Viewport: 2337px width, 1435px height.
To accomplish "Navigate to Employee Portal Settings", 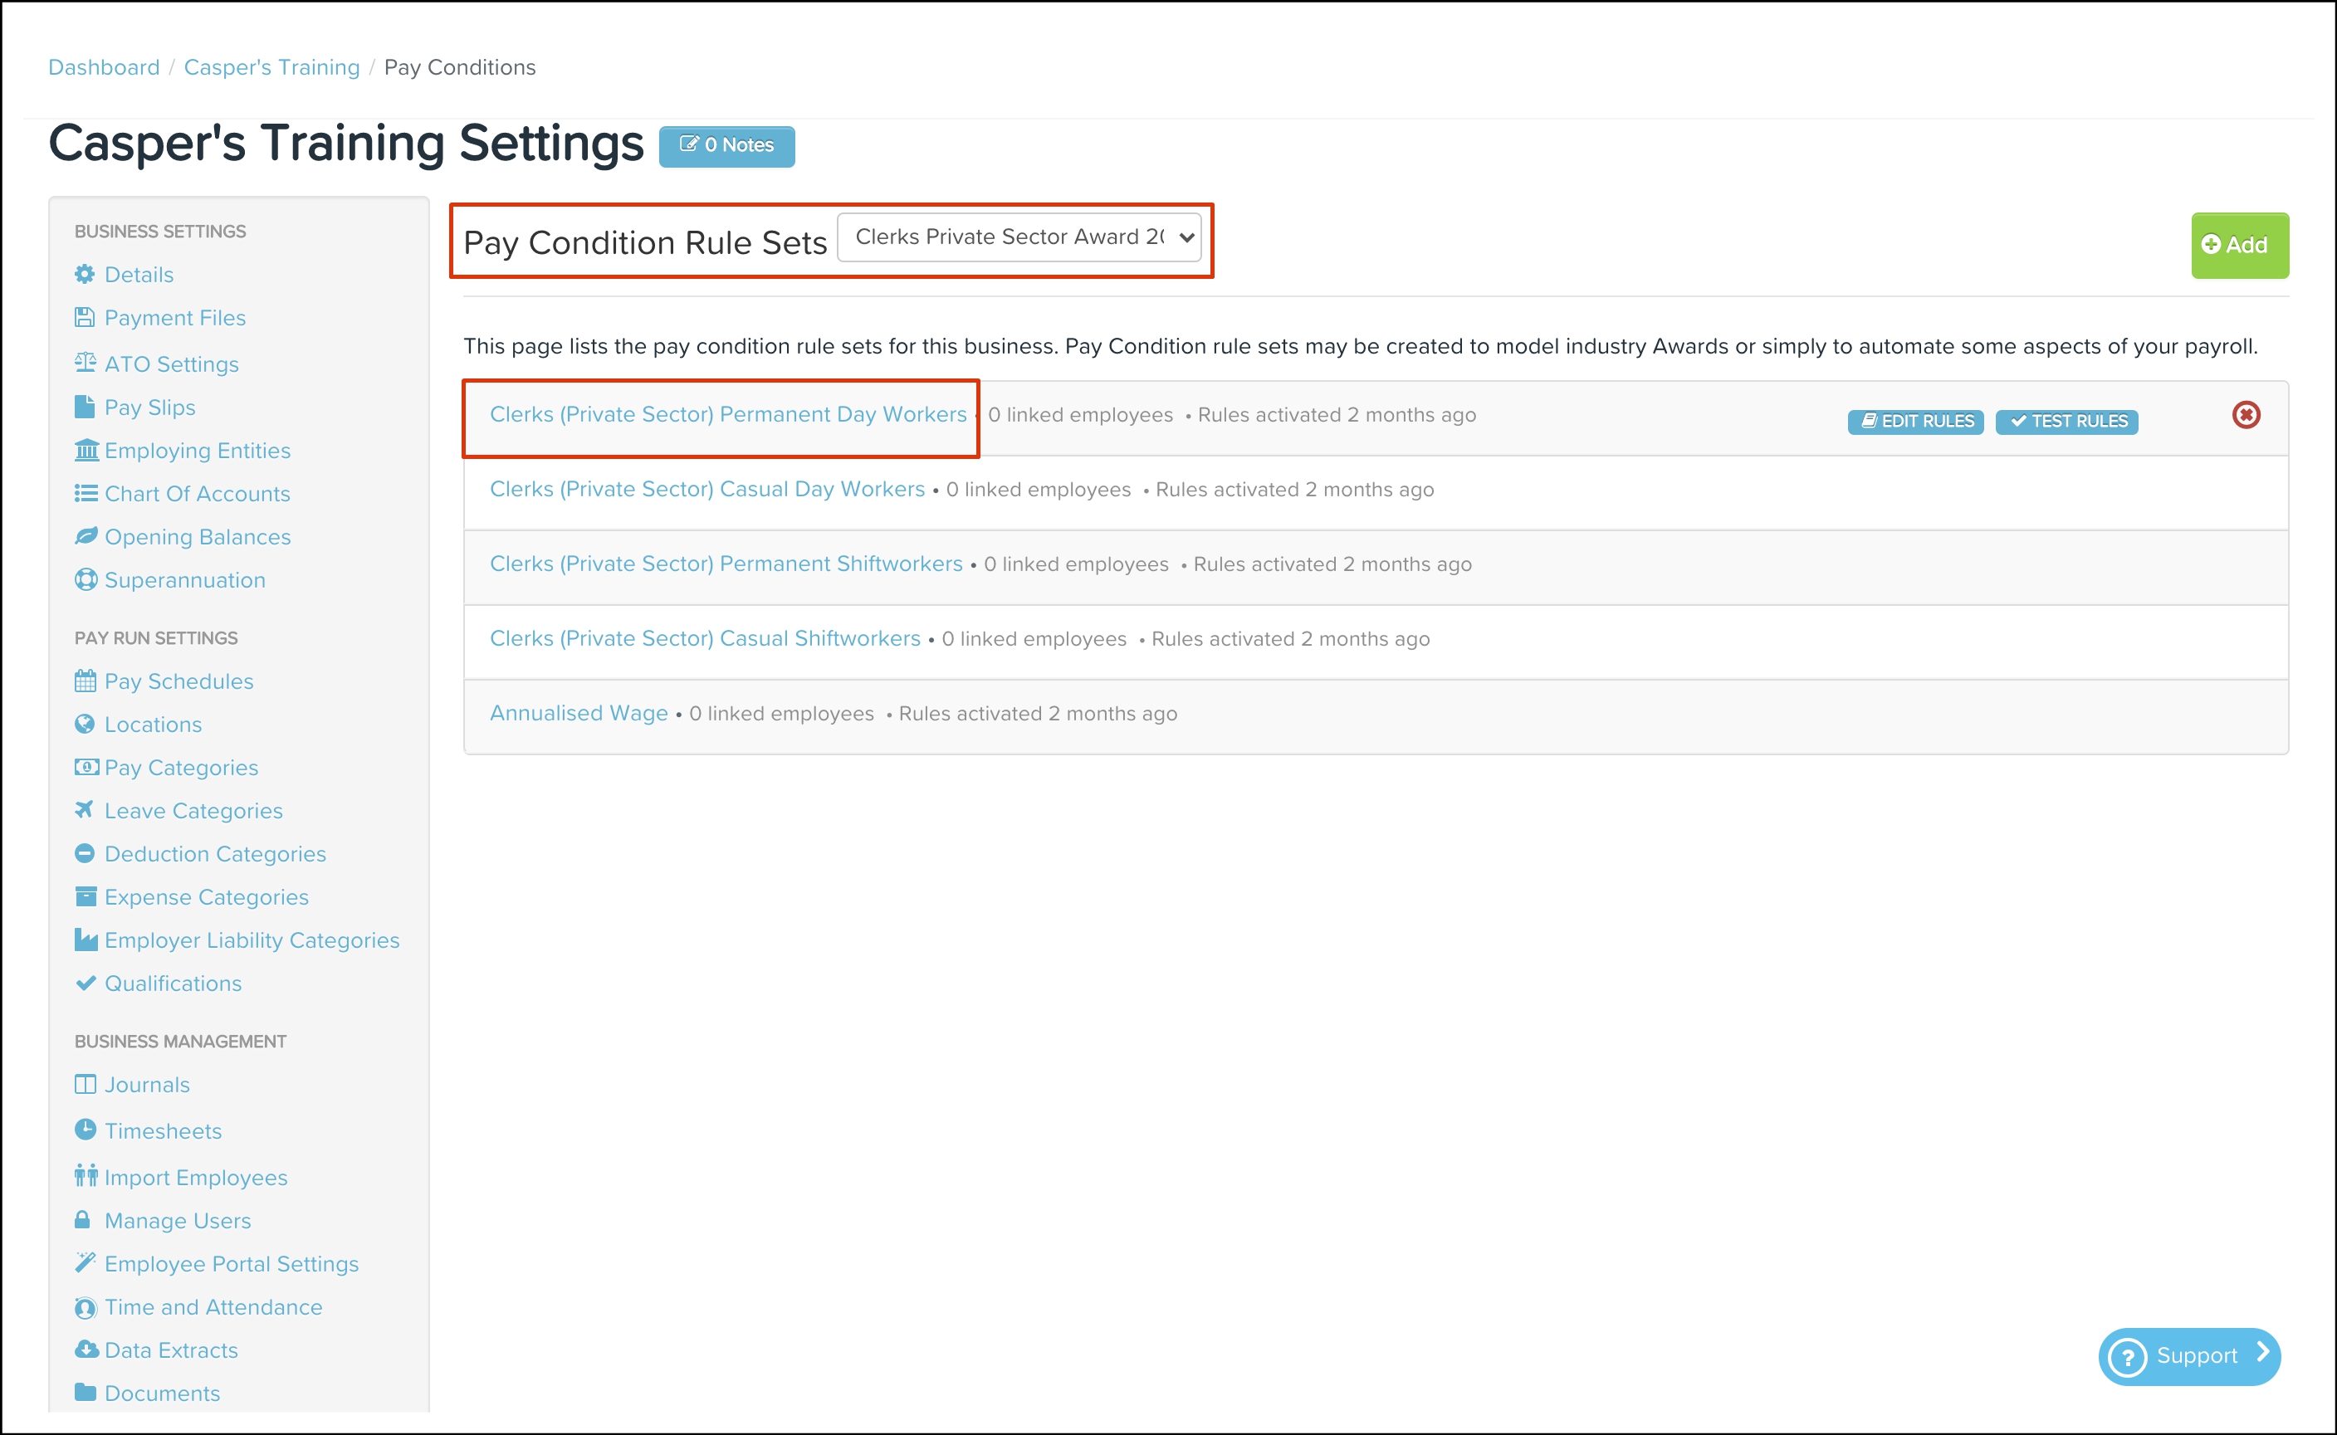I will (x=231, y=1263).
